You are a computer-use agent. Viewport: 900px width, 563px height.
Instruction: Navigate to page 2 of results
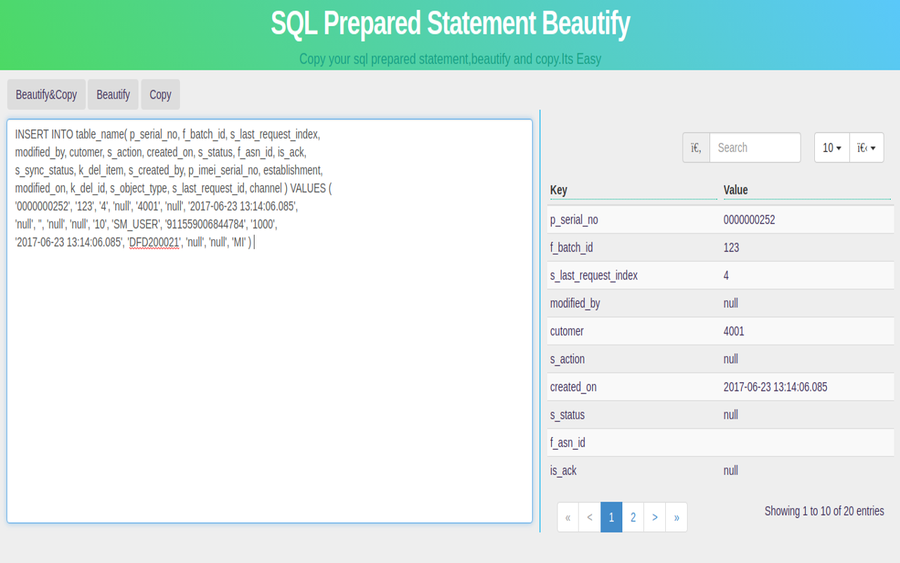(633, 517)
